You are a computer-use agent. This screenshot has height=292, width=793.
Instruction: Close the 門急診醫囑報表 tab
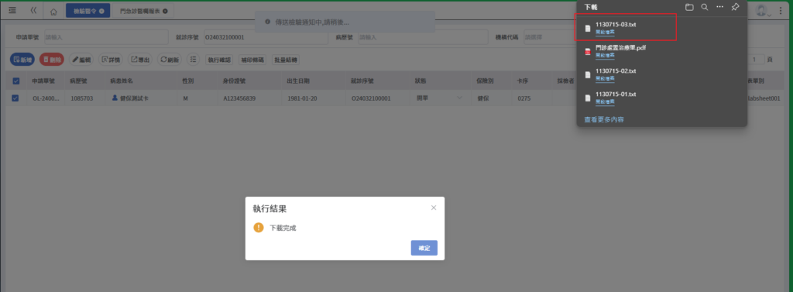click(x=166, y=11)
